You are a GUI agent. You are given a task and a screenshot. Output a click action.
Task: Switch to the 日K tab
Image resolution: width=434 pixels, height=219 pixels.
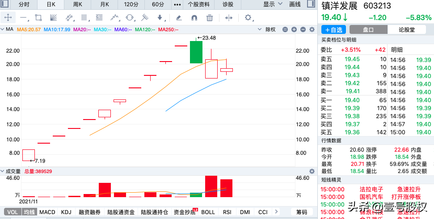[51, 4]
